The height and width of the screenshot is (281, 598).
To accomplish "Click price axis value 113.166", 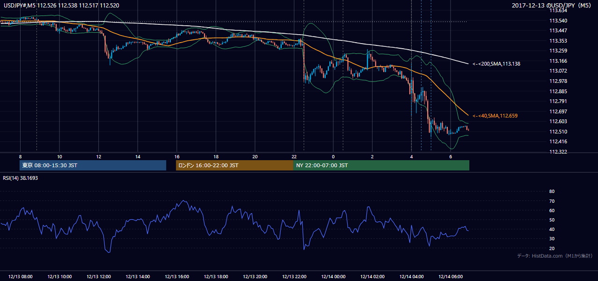I will (557, 61).
